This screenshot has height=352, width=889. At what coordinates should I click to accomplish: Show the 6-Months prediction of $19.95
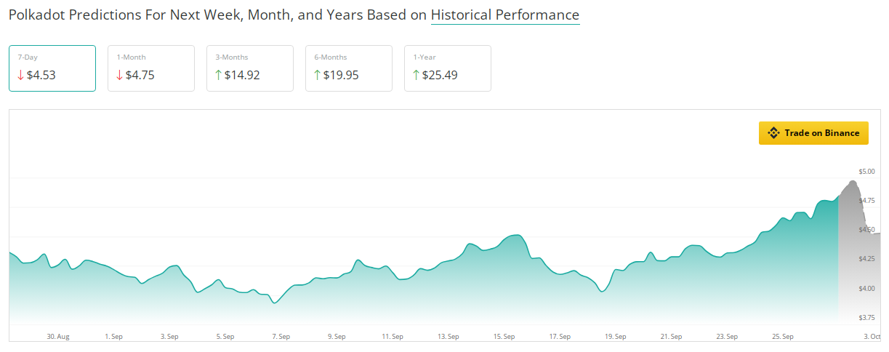pyautogui.click(x=349, y=68)
